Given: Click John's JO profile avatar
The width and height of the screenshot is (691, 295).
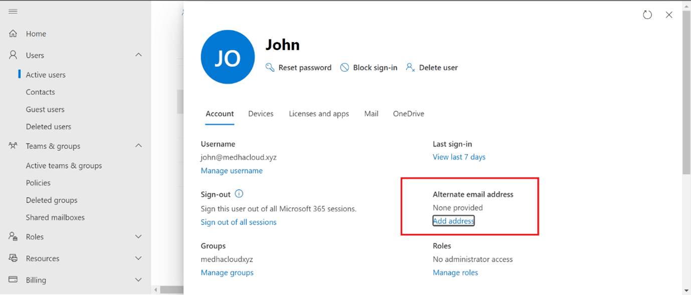Looking at the screenshot, I should 228,57.
